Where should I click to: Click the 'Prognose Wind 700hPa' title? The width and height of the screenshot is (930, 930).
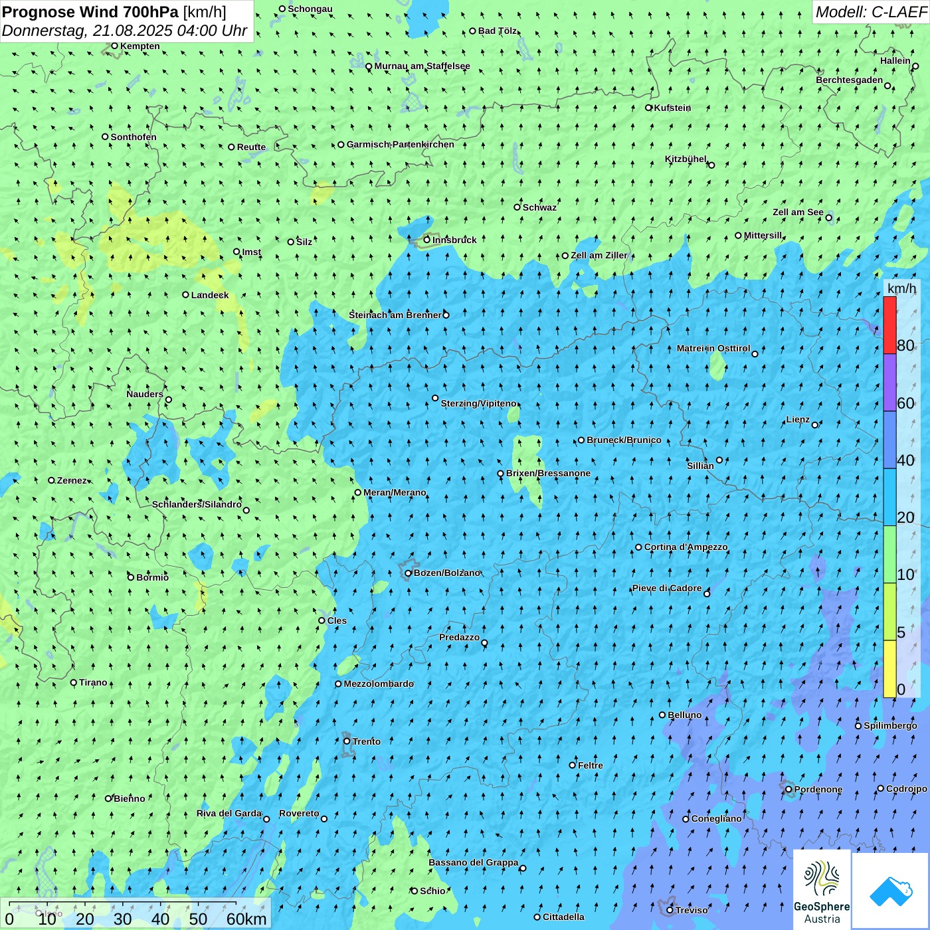(91, 12)
